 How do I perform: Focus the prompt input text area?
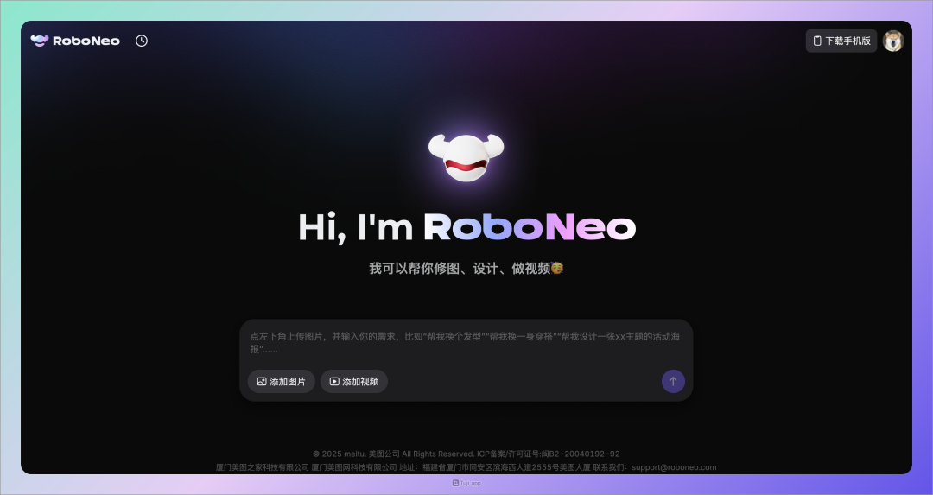(466, 343)
